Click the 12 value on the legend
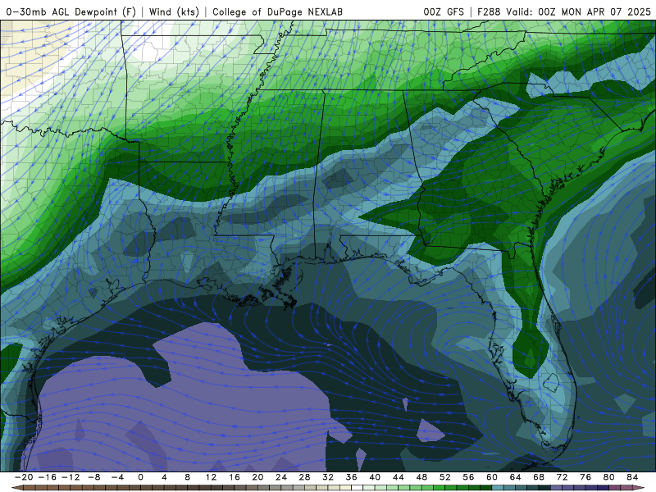Image resolution: width=656 pixels, height=492 pixels. (211, 477)
